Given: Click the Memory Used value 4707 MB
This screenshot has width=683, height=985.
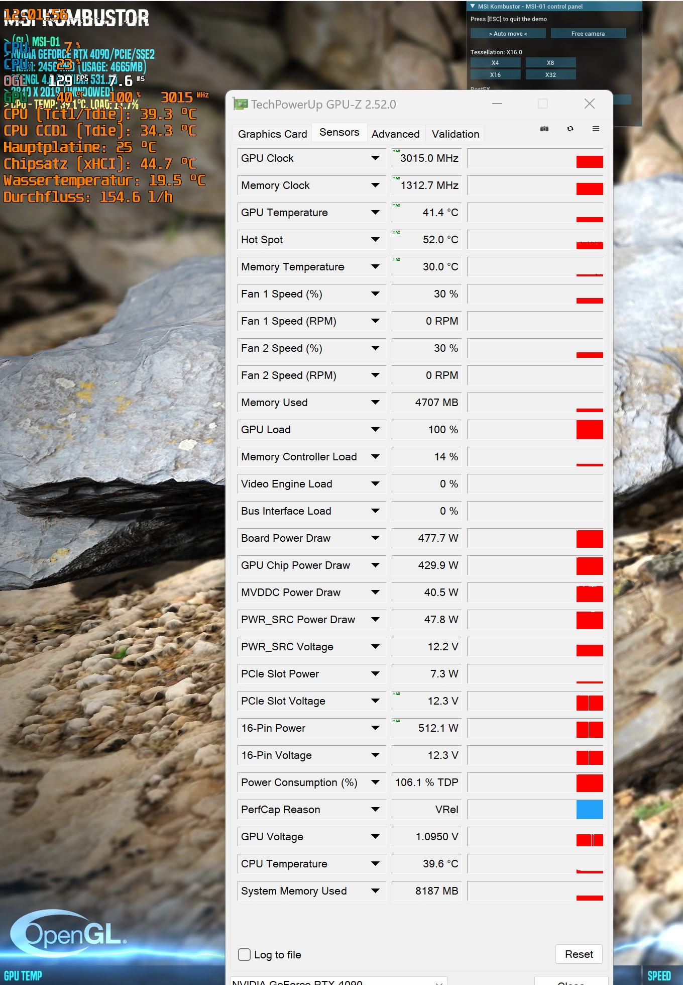Looking at the screenshot, I should click(426, 403).
